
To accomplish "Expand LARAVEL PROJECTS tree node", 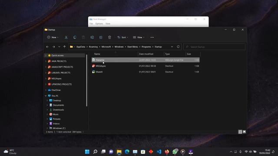I will pos(46,73).
